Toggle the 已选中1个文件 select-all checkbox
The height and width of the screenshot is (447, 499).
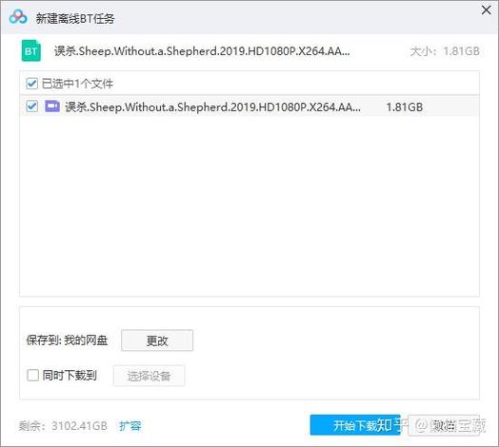31,84
